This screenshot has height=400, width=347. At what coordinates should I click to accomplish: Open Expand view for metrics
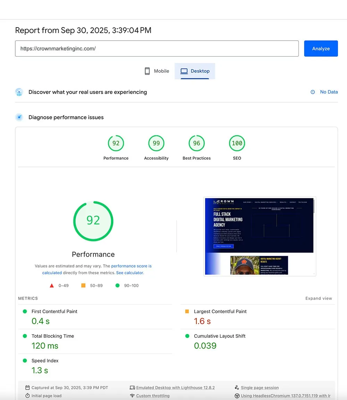click(x=319, y=298)
